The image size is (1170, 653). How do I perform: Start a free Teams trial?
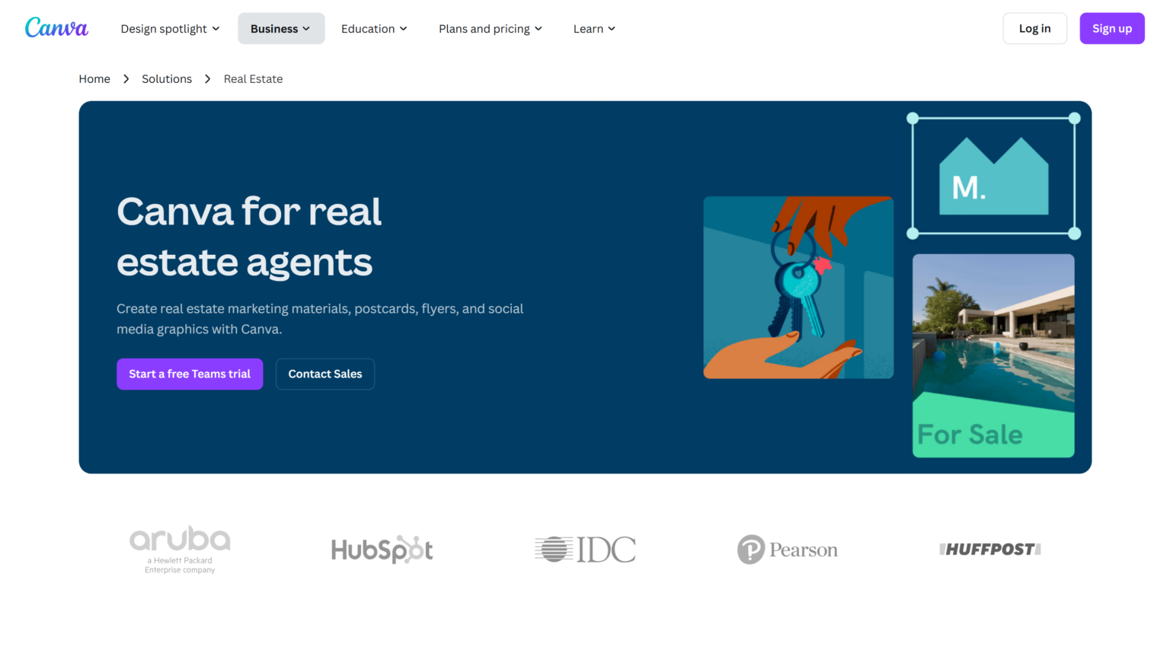coord(190,374)
